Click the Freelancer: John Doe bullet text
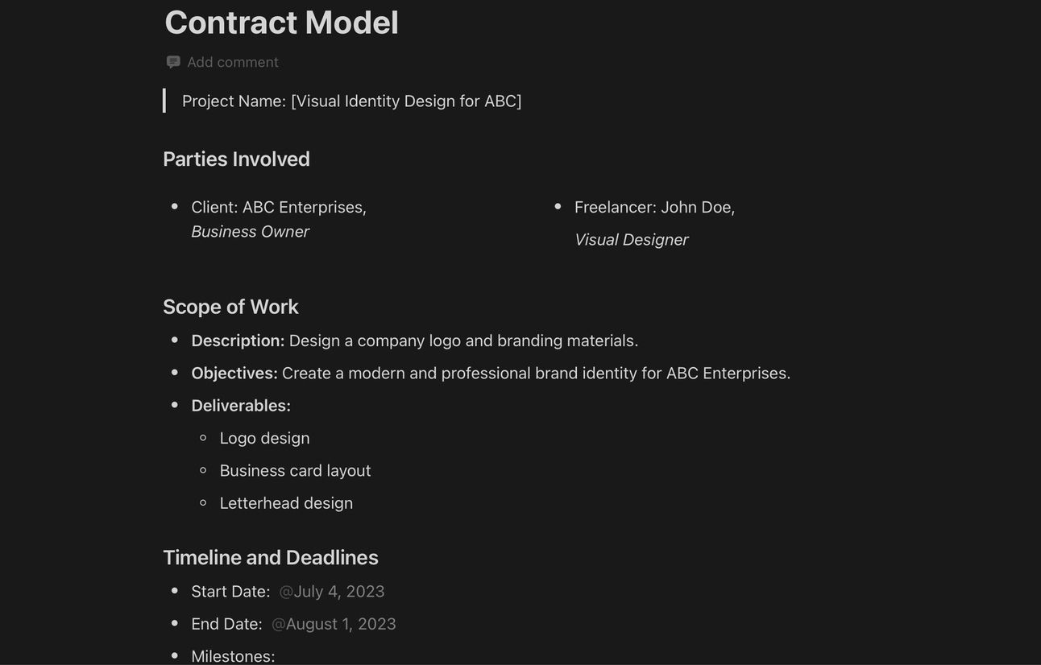 pyautogui.click(x=655, y=207)
